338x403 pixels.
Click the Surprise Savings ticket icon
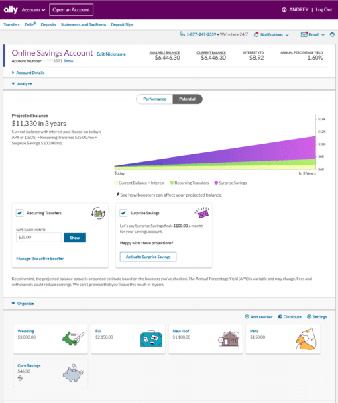tap(202, 212)
